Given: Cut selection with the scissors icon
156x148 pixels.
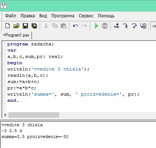Looking at the screenshot, I should [x=46, y=26].
